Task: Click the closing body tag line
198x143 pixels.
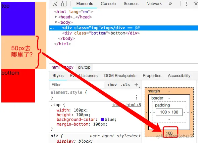Action: click(x=66, y=39)
